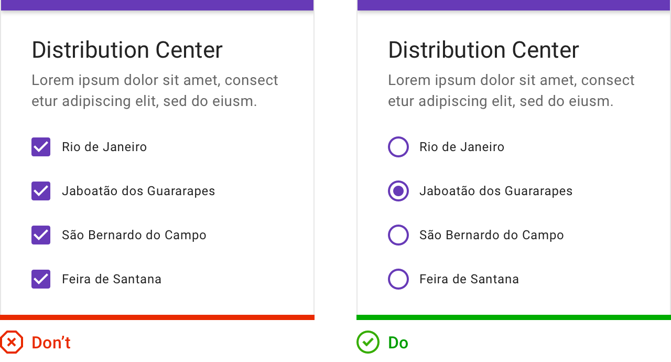Uncheck the Jaboatão dos Guararapes checkbox
Viewport: 671px width, 362px height.
41,191
